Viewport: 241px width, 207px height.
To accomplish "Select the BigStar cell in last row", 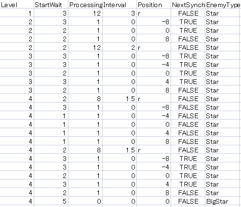I will (x=222, y=201).
